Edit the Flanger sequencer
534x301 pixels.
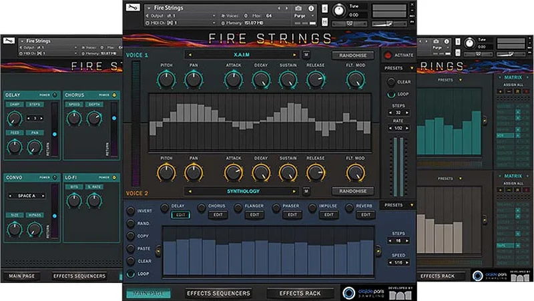click(254, 214)
